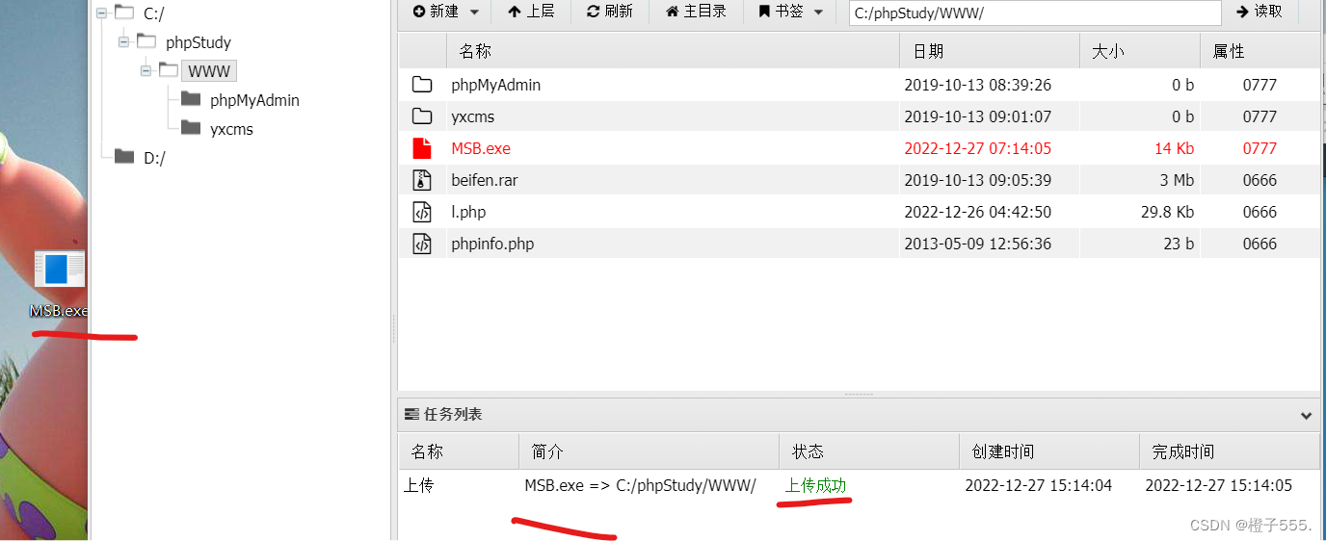The height and width of the screenshot is (541, 1326).
Task: Click the l.php code file icon
Action: 422,212
